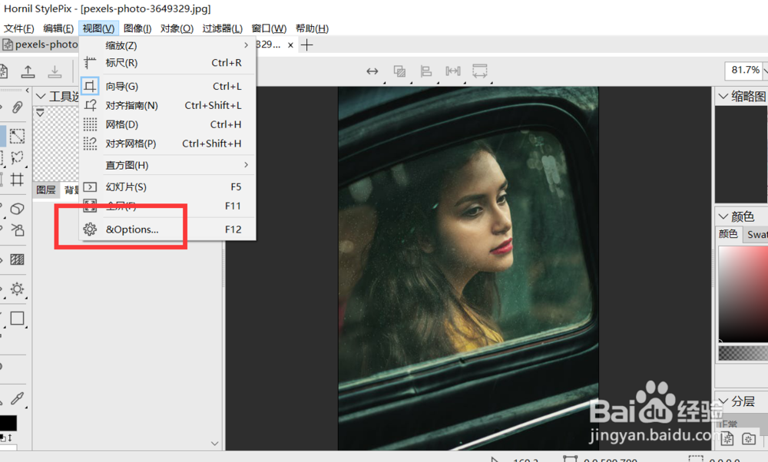This screenshot has width=768, height=462.
Task: Switch to the Swatches tab in color panel
Action: [756, 234]
